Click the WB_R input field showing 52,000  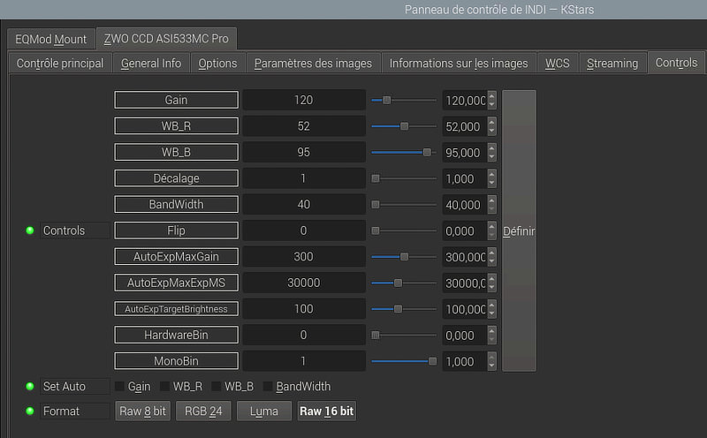pyautogui.click(x=465, y=126)
